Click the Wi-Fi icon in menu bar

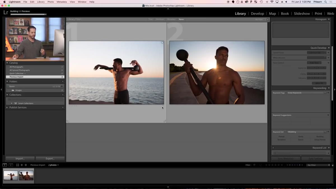pyautogui.click(x=272, y=2)
